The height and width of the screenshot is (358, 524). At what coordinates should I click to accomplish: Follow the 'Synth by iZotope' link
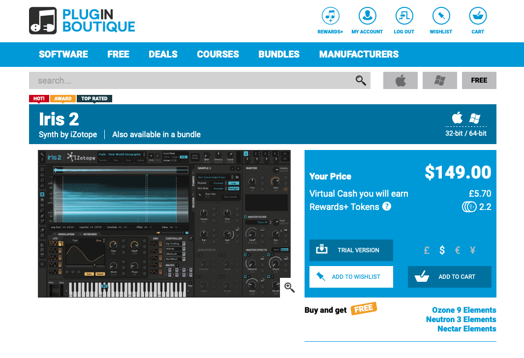(68, 135)
